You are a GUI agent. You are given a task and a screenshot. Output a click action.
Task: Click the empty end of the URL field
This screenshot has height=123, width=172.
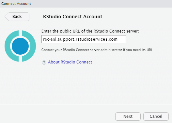[x=121, y=39]
